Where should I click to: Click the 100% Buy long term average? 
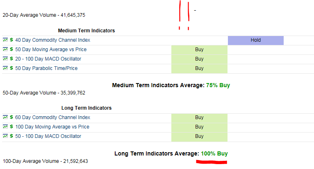pos(214,153)
